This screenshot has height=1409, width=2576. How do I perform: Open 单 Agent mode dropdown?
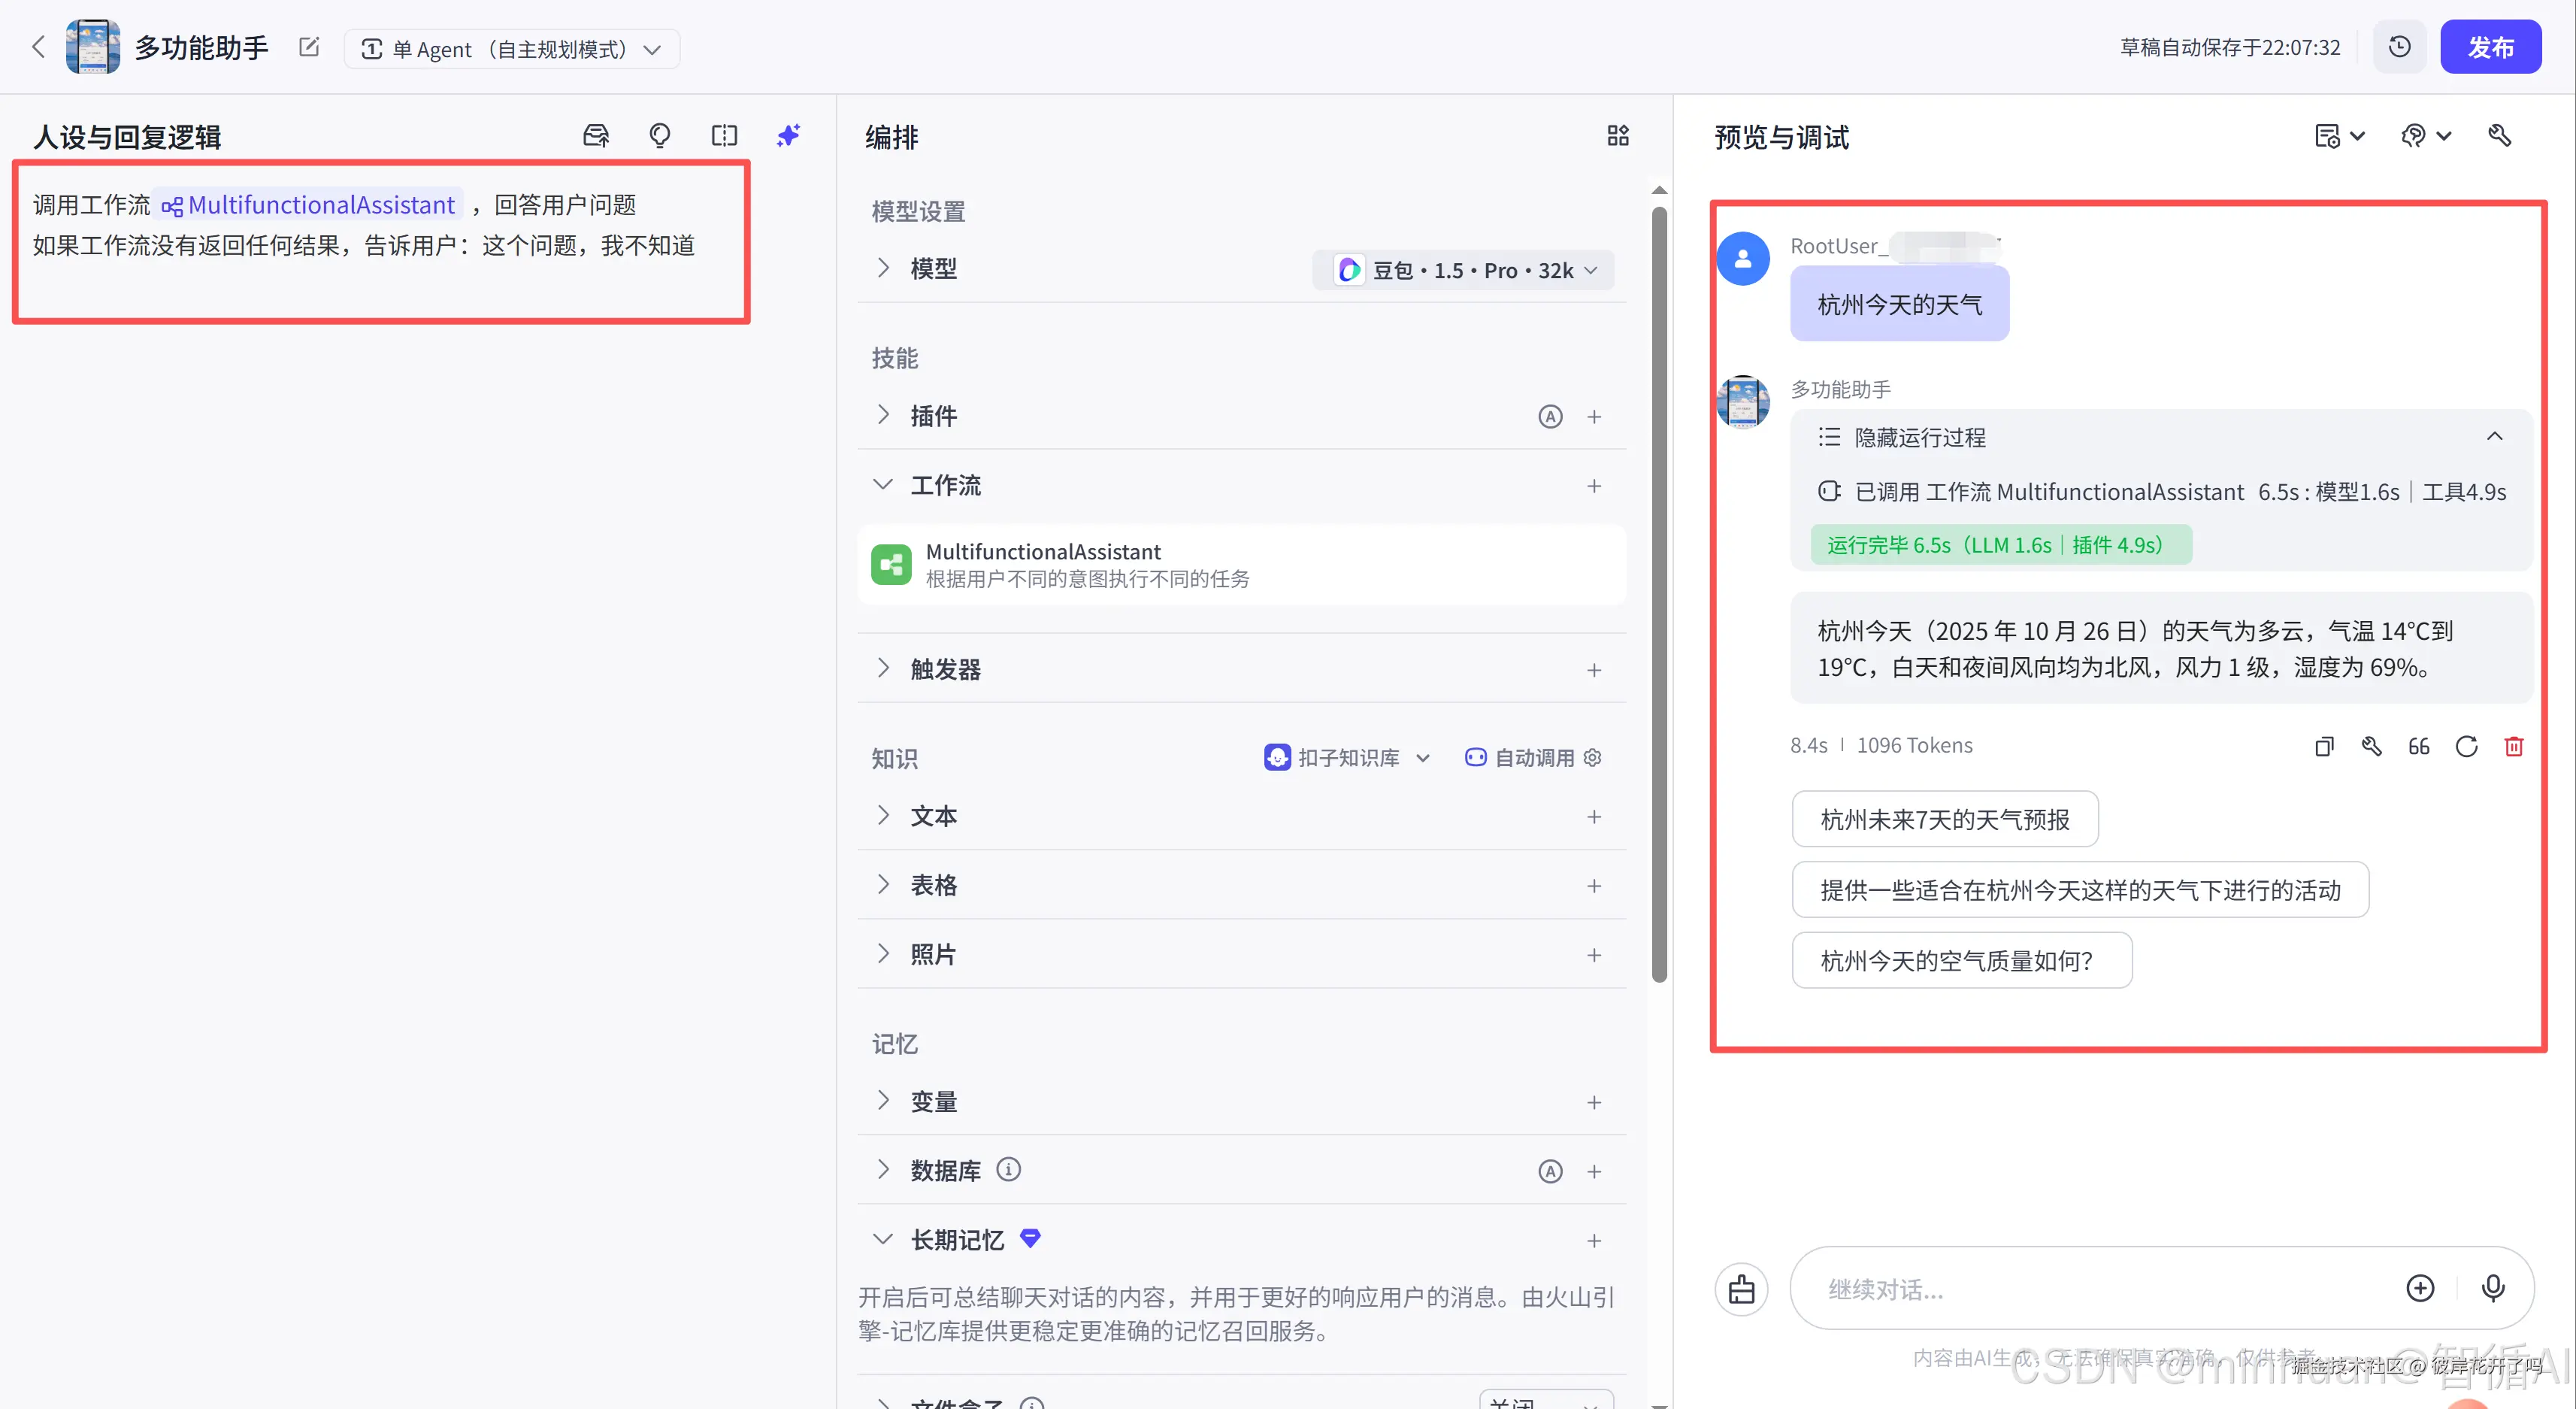click(512, 49)
